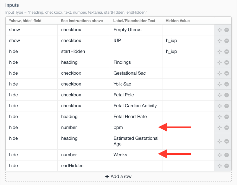Click move handle on IUP row
The width and height of the screenshot is (237, 185).
[x=219, y=41]
